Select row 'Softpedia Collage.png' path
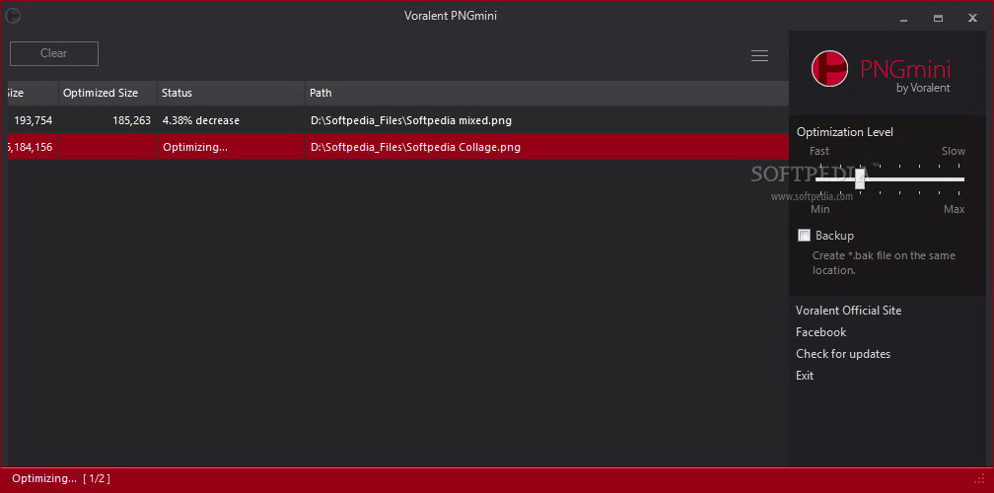 click(415, 147)
